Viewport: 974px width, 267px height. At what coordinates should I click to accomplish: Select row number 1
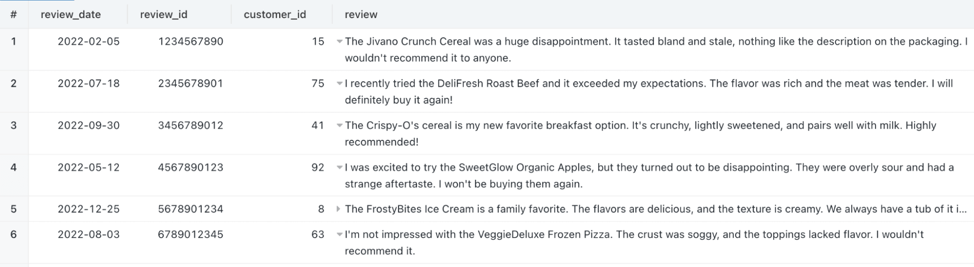14,42
